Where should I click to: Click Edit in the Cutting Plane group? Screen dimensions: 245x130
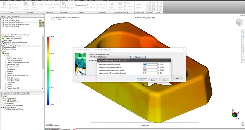[x=139, y=5]
